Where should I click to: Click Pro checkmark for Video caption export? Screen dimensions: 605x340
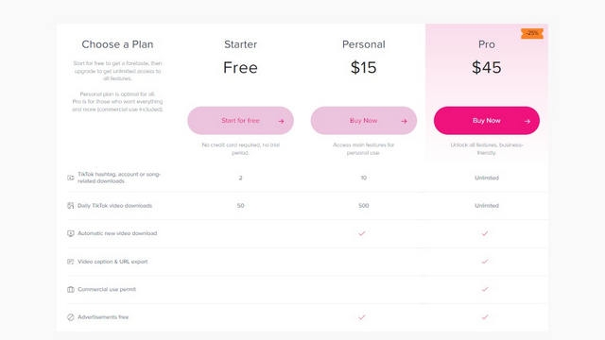[x=485, y=262]
